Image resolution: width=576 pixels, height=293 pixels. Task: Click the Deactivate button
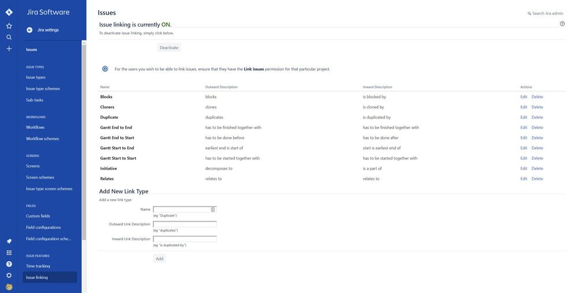coord(169,48)
